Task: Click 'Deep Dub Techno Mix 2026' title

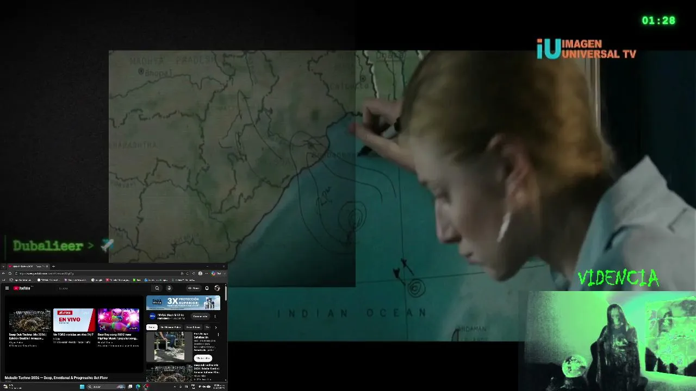Action: 27,336
